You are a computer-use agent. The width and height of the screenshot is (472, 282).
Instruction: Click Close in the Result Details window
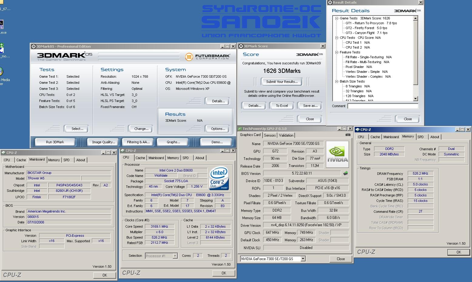click(408, 119)
